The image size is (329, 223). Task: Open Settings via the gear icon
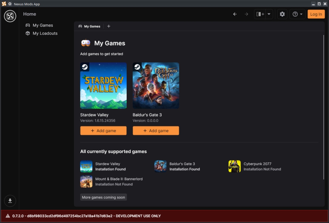[282, 14]
